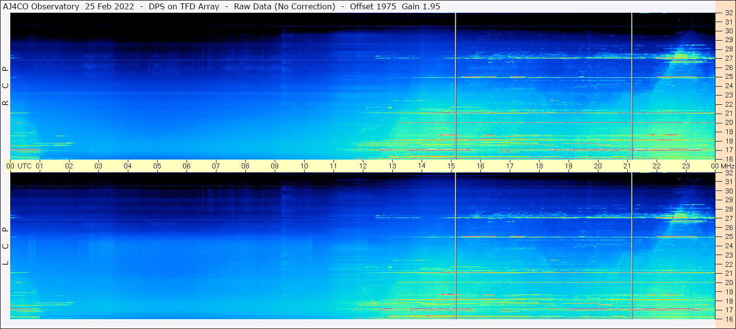Viewport: 736px width, 329px height.
Task: Click the marker line near 21 UTC in LCP panel
Action: pyautogui.click(x=632, y=246)
